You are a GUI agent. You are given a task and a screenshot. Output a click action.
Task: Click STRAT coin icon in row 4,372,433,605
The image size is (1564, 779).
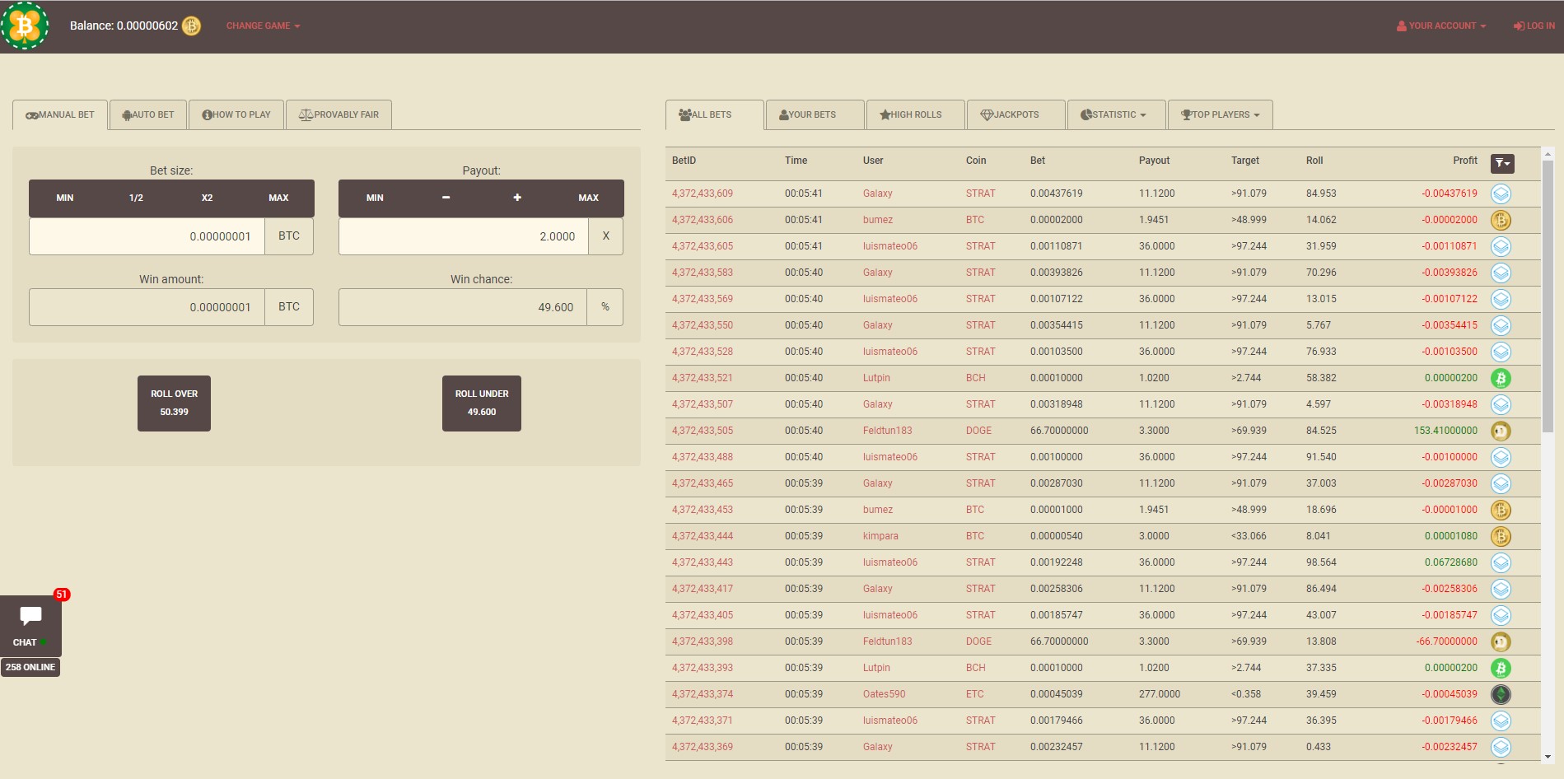click(1501, 247)
